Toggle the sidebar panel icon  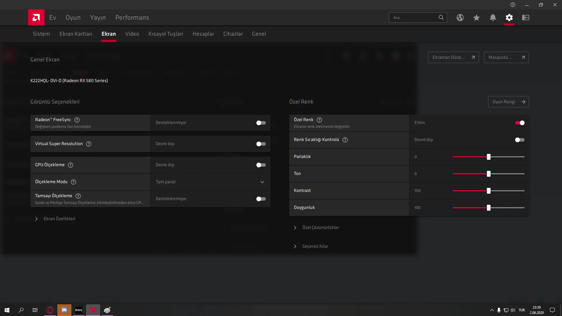pos(525,18)
